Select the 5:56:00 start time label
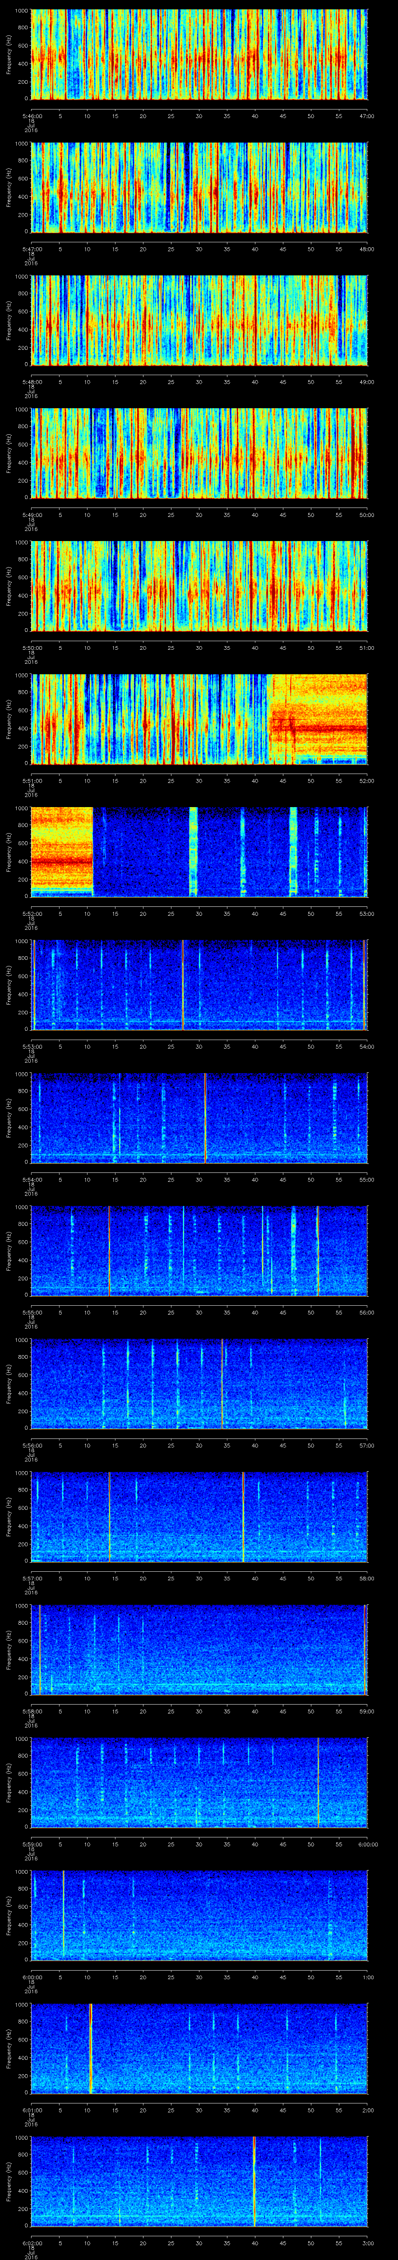Viewport: 398px width, 2260px height. pyautogui.click(x=31, y=1445)
